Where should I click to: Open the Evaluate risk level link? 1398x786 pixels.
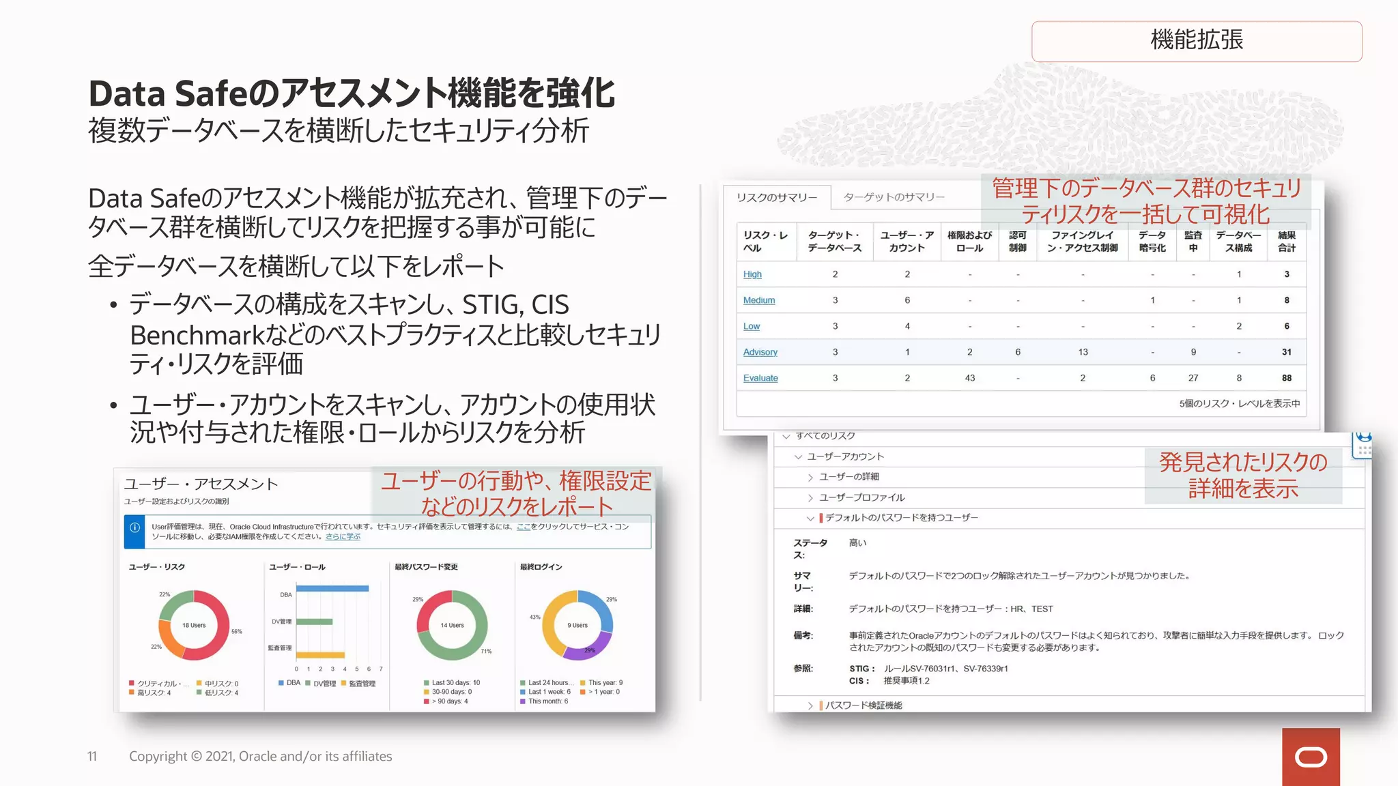[x=760, y=378]
